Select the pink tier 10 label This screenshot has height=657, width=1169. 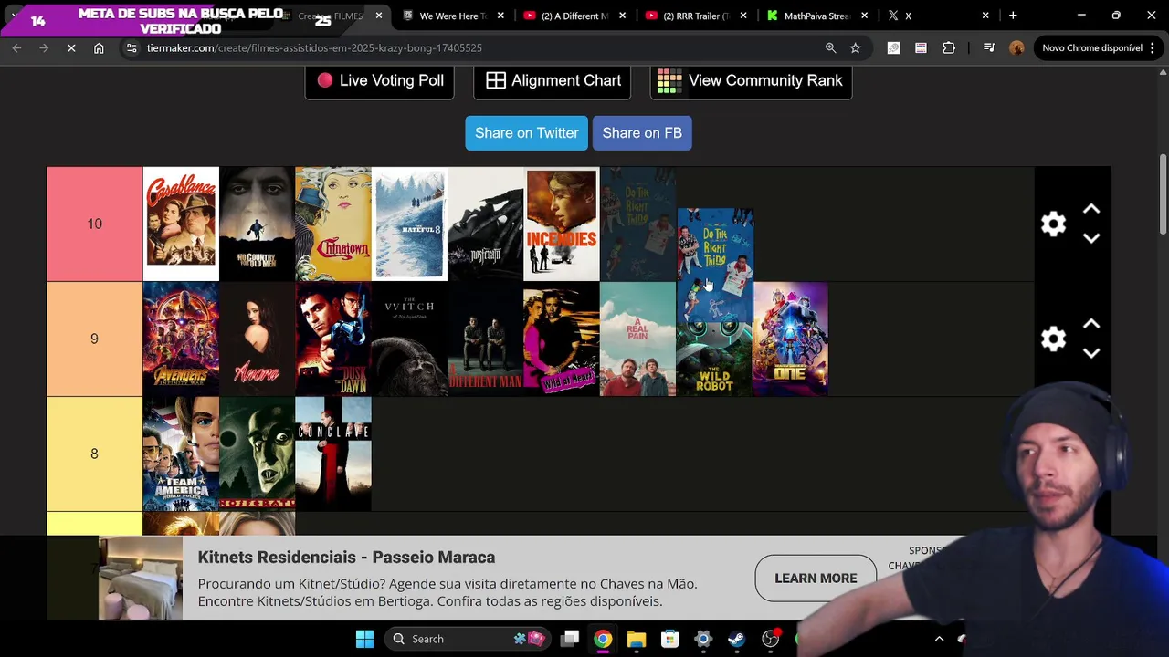coord(94,224)
